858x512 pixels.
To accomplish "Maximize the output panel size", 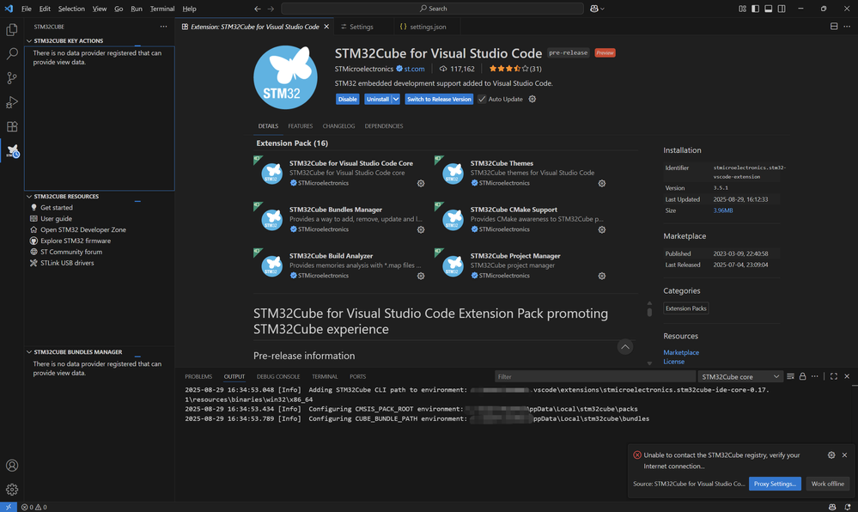I will coord(834,376).
